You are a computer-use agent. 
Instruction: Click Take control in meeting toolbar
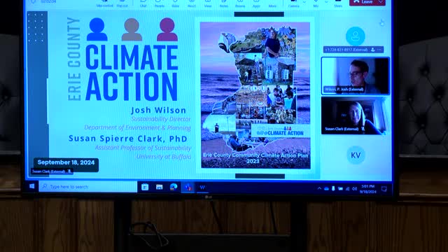point(104,4)
